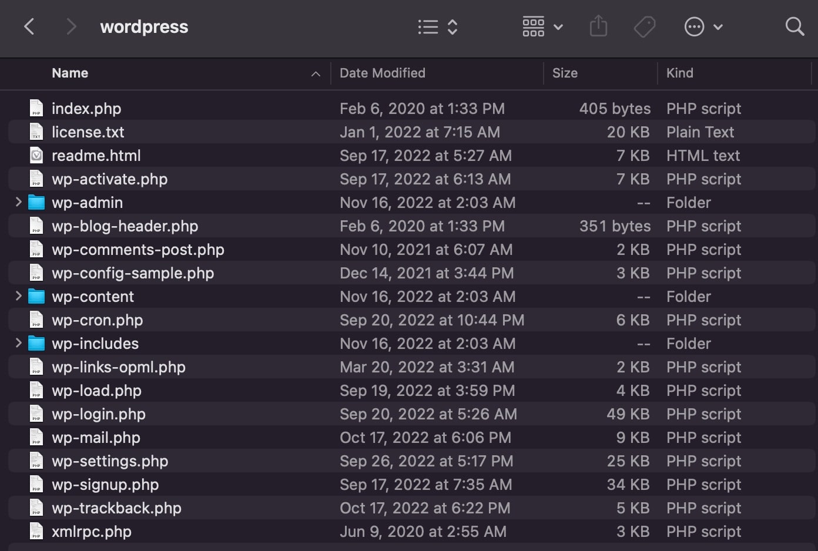Select the wp-links-opml.php file name
Image resolution: width=818 pixels, height=551 pixels.
[x=119, y=367]
